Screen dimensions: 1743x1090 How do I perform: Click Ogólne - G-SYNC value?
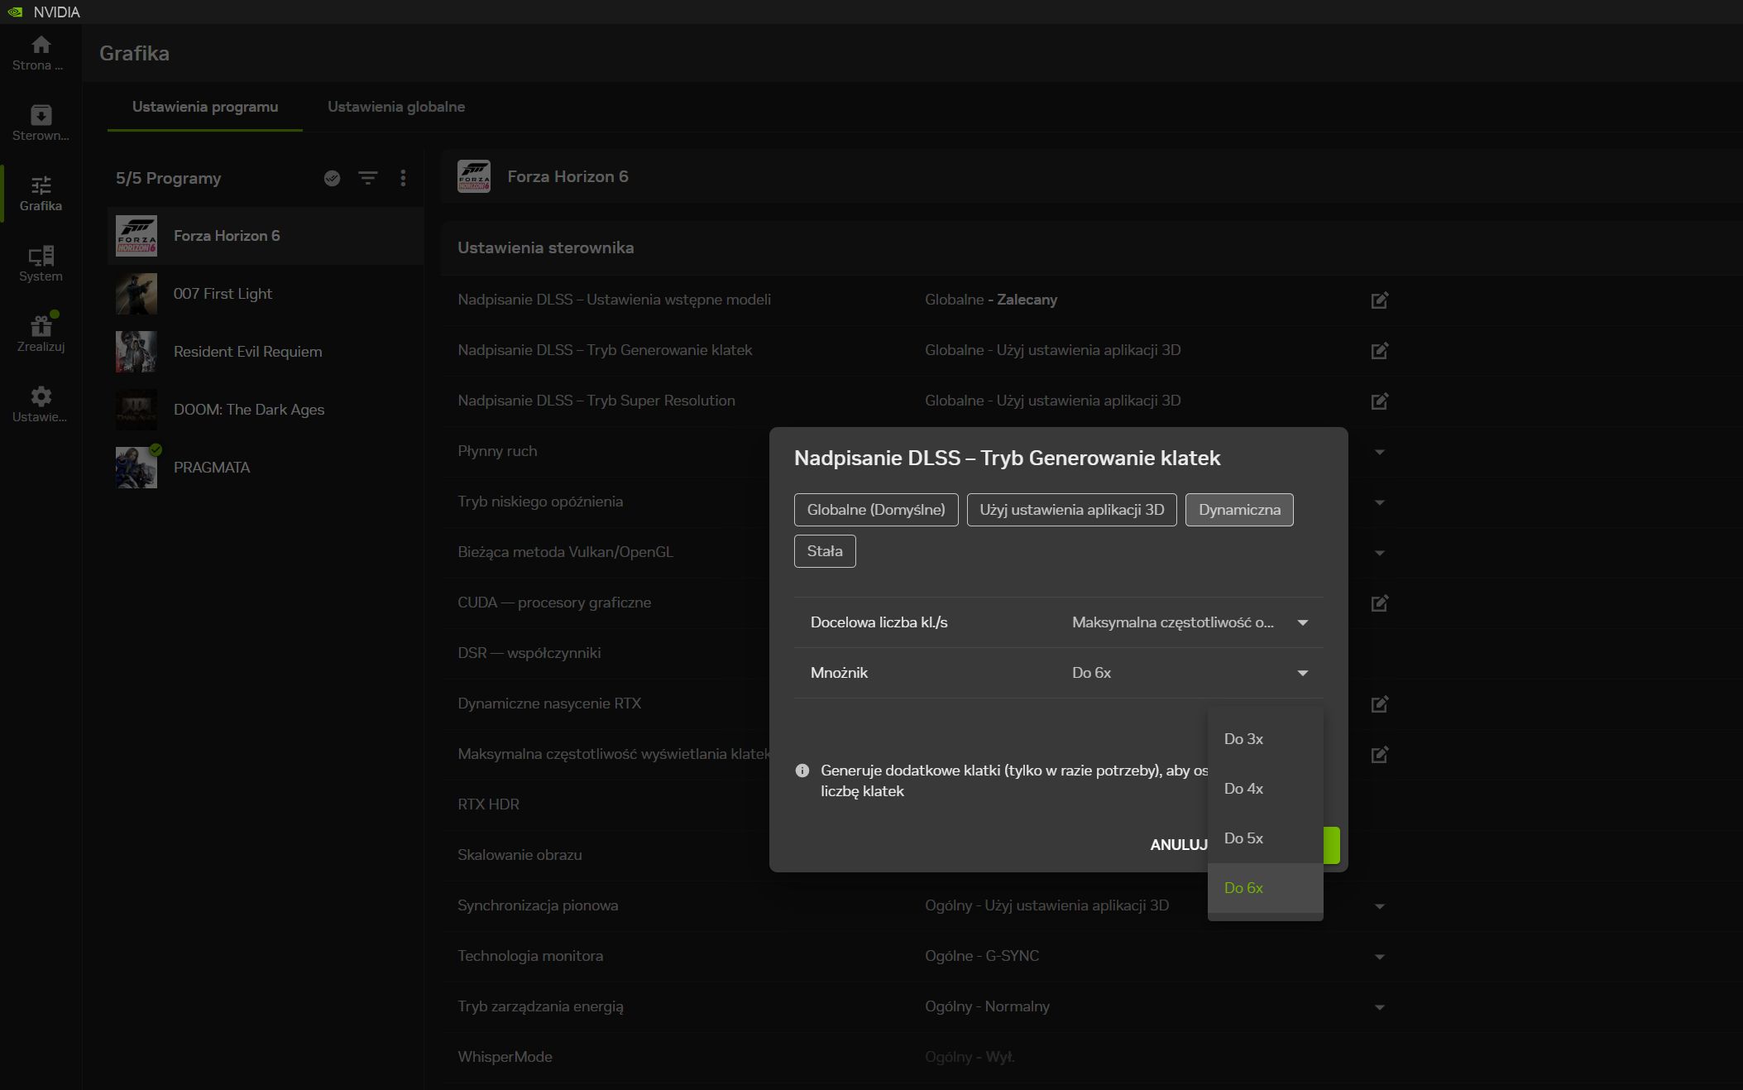[982, 956]
